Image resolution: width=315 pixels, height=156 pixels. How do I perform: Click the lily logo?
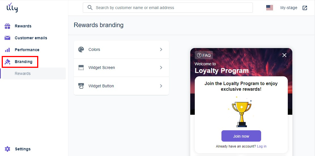coord(12,8)
